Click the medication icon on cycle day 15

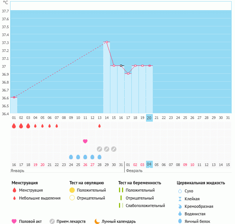tap(114, 149)
